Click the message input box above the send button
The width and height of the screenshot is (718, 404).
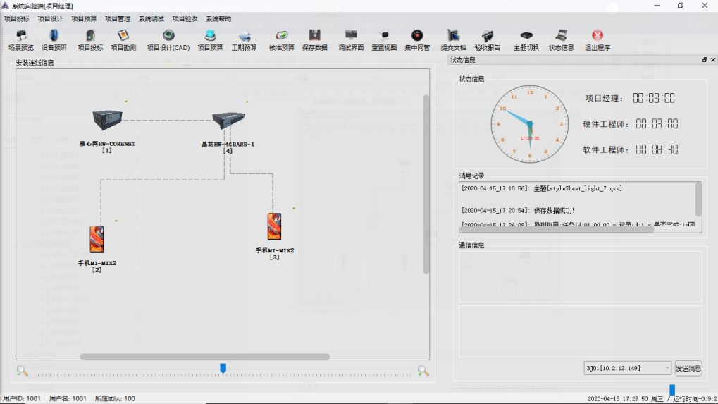tap(580, 331)
